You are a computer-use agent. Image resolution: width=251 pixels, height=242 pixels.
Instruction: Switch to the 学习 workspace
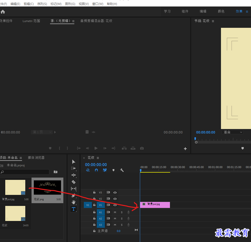point(167,11)
